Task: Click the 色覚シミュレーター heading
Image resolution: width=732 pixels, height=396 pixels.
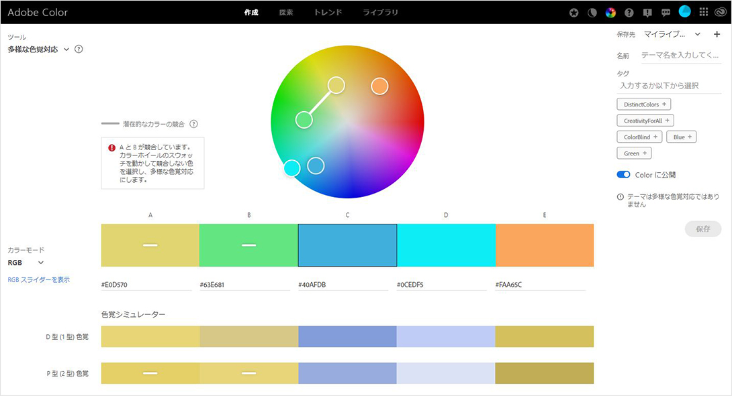Action: coord(134,314)
